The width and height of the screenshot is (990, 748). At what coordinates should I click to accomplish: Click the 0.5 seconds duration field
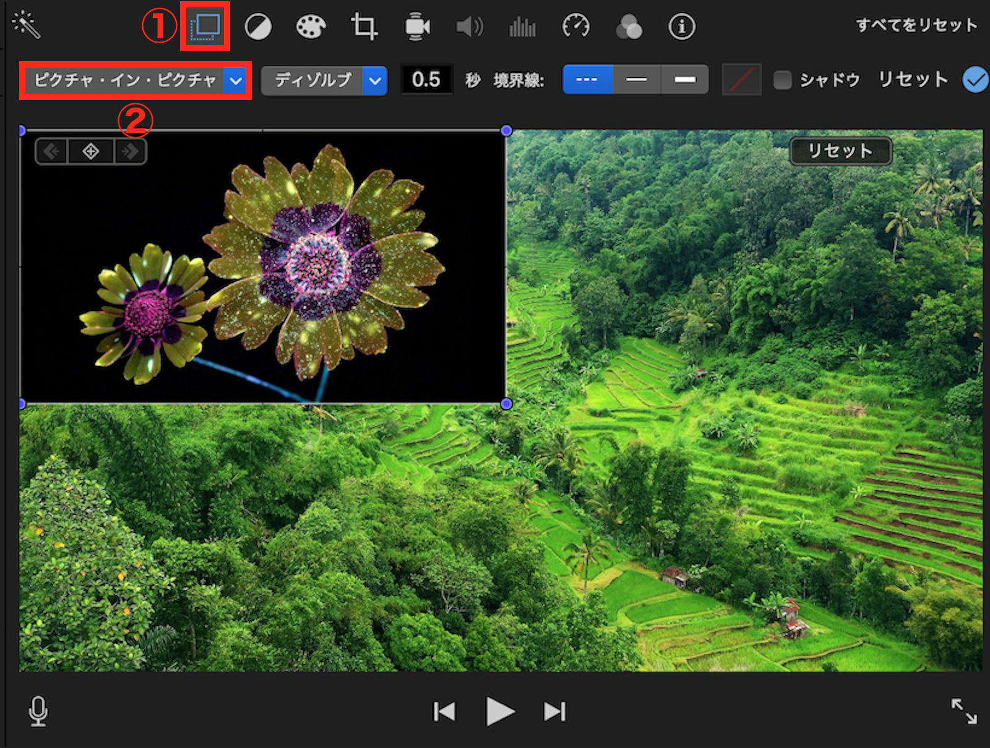pyautogui.click(x=426, y=80)
